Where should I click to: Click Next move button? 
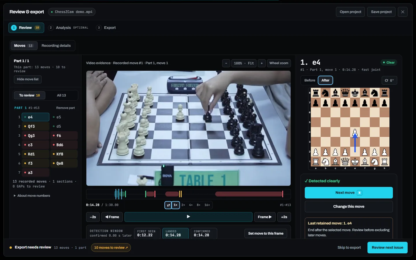349,193
